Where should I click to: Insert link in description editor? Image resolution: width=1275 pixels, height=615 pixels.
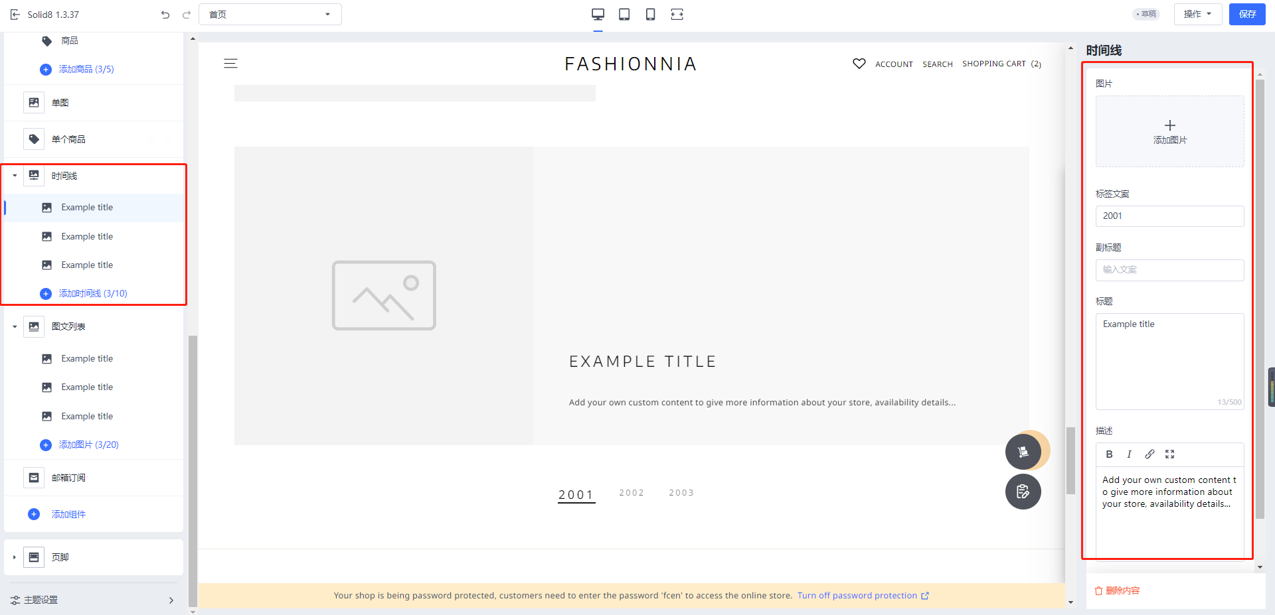(1149, 454)
